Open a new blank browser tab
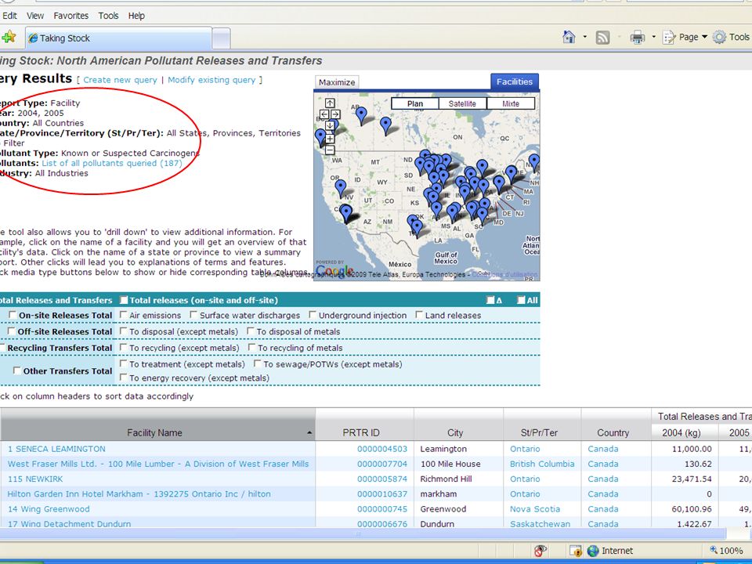 click(221, 38)
